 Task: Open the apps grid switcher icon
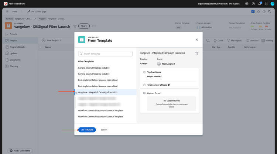[x=266, y=4]
